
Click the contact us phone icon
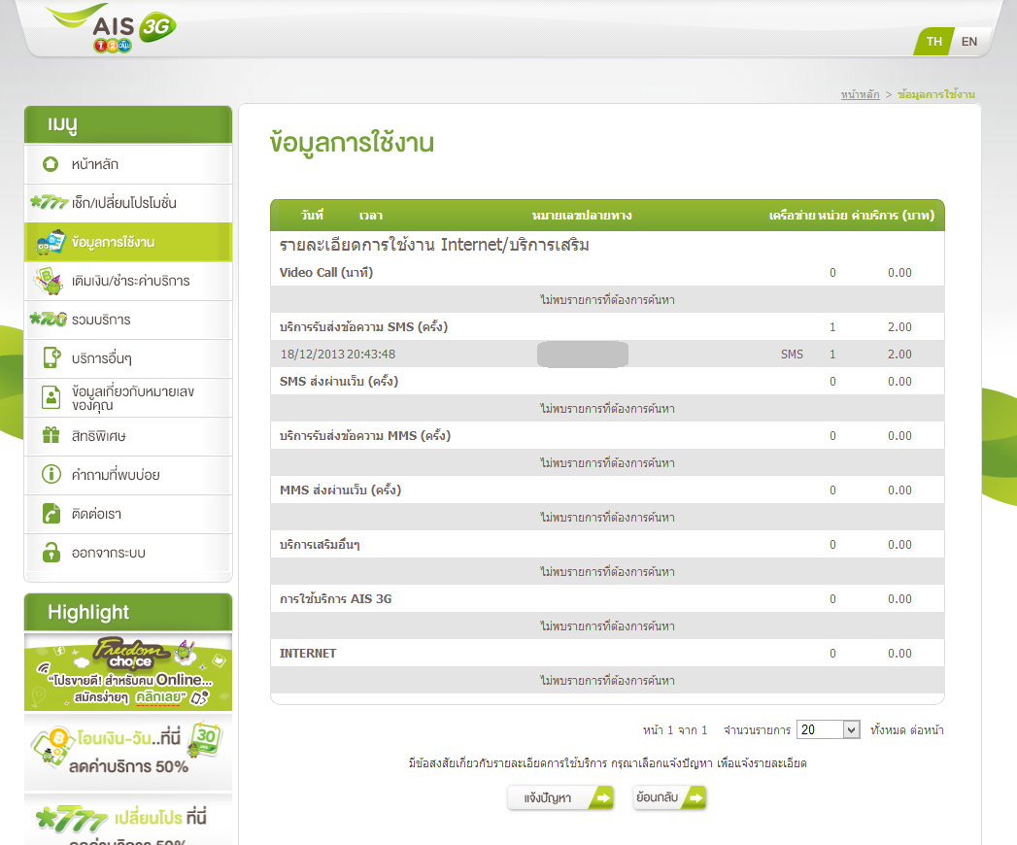point(51,513)
